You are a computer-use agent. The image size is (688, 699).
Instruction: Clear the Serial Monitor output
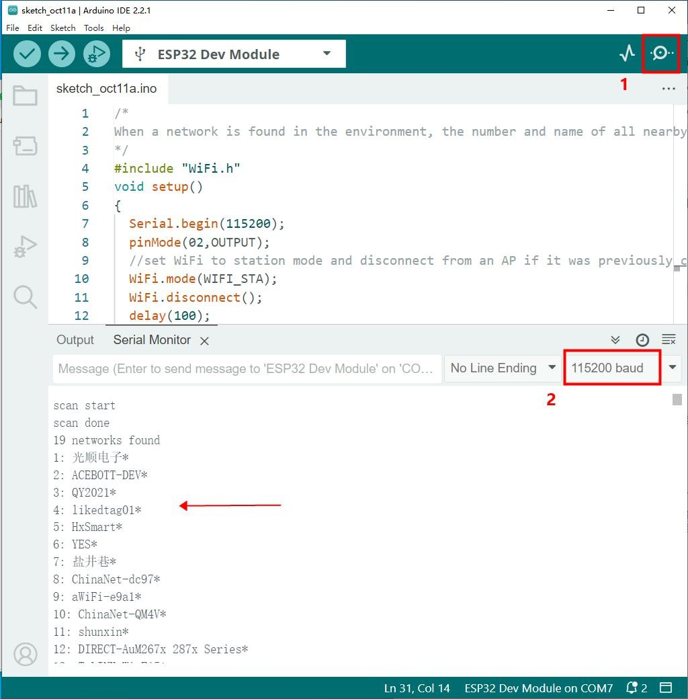point(669,339)
